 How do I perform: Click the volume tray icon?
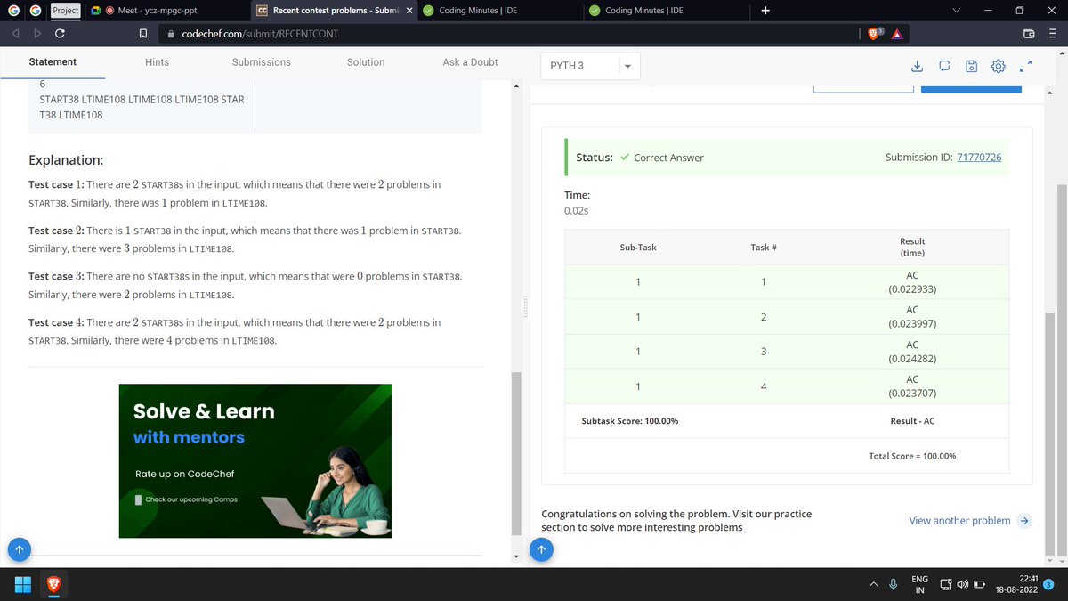(x=963, y=585)
